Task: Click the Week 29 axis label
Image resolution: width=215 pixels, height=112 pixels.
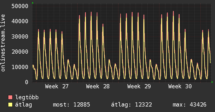Action: click(x=139, y=86)
